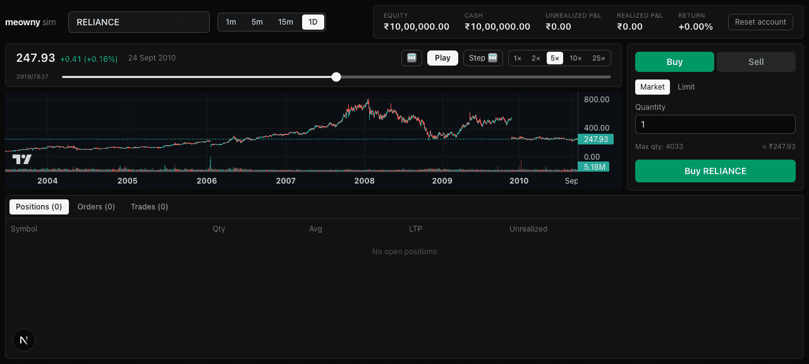Open the Trades (0) tab
This screenshot has height=364, width=809.
pyautogui.click(x=149, y=207)
